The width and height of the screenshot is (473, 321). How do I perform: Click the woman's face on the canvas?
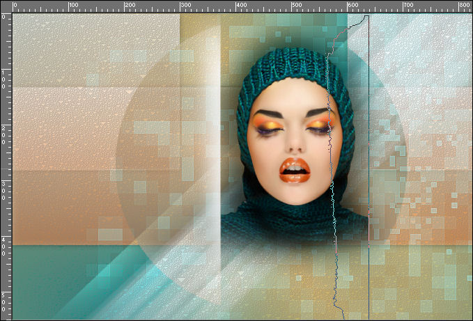click(294, 141)
